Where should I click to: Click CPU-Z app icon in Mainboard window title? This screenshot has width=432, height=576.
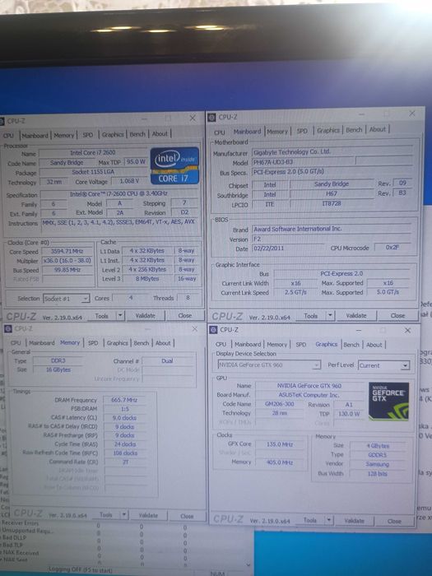coord(211,118)
